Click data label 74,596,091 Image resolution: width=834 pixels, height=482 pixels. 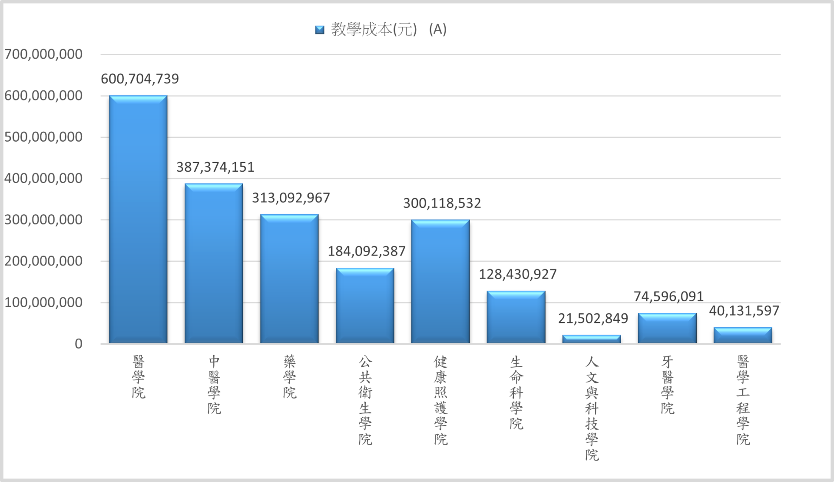(x=669, y=296)
